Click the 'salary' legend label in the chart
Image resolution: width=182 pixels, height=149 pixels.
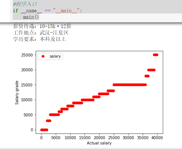click(x=55, y=56)
